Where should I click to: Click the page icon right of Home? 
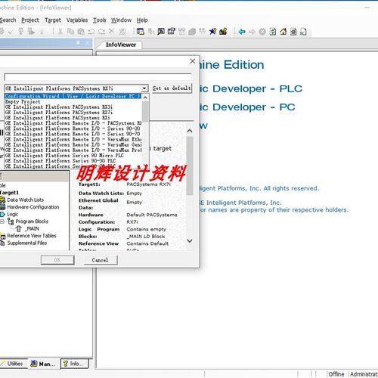[293, 32]
